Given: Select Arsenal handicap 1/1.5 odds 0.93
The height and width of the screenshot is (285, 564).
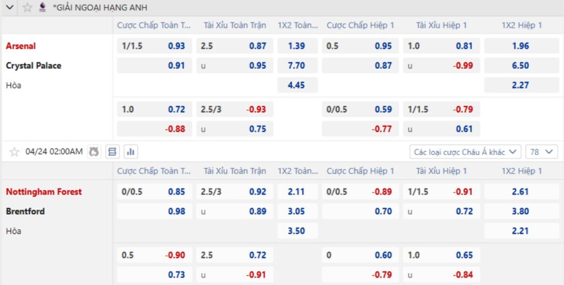Looking at the screenshot, I should click(155, 46).
